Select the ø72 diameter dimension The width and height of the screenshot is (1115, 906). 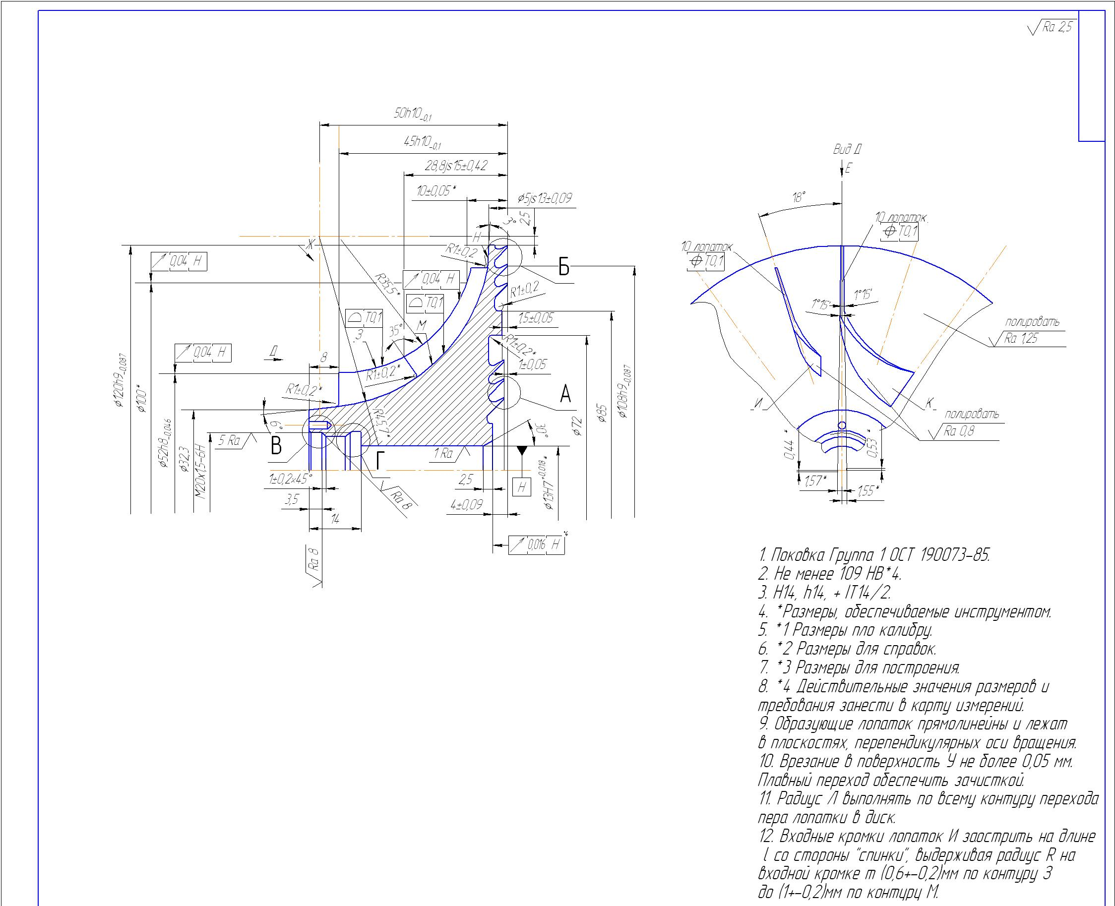pyautogui.click(x=577, y=426)
